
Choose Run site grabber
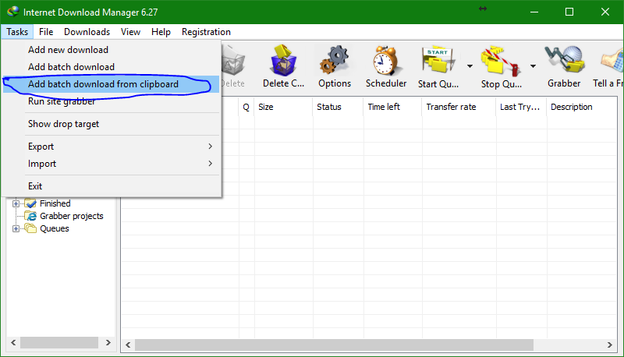111,101
